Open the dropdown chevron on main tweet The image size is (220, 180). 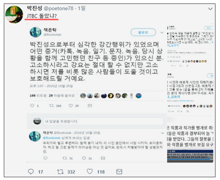point(210,9)
